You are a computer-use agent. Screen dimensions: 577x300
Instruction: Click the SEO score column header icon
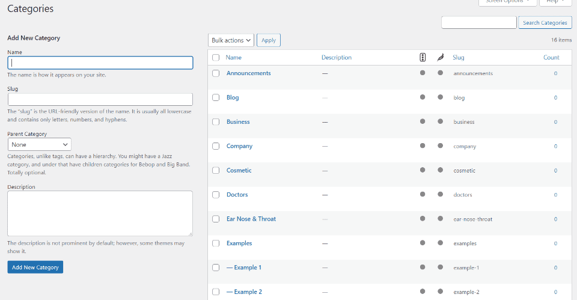point(423,58)
